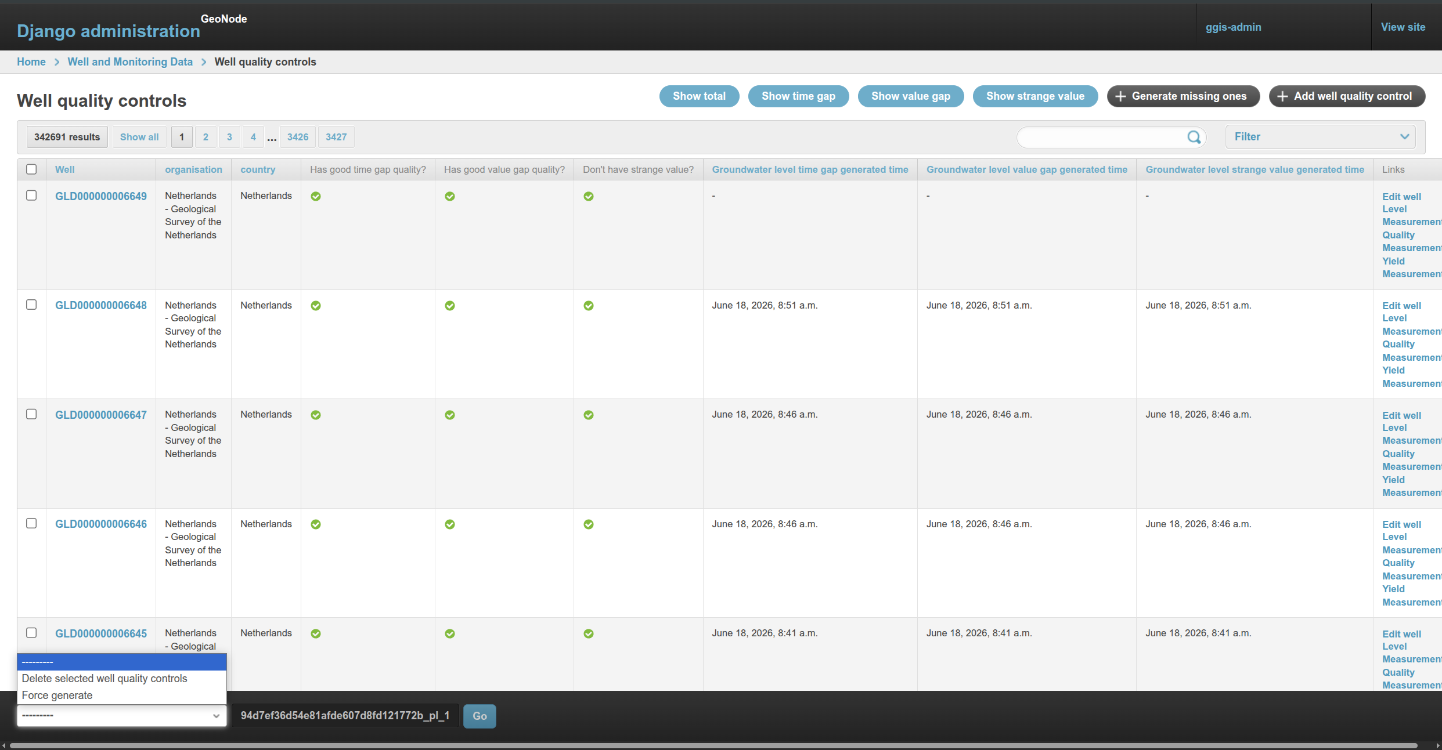
Task: Click time gap check icon for GLD000000006648
Action: click(x=316, y=306)
